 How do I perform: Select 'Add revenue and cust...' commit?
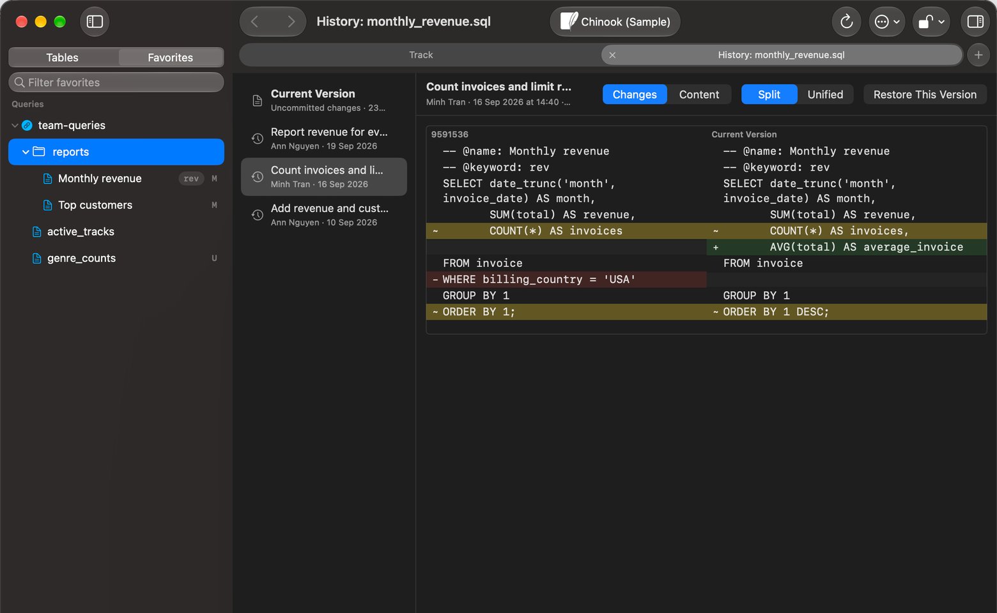pyautogui.click(x=324, y=215)
